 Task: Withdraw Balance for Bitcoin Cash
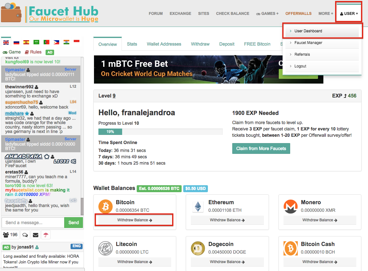click(x=320, y=262)
